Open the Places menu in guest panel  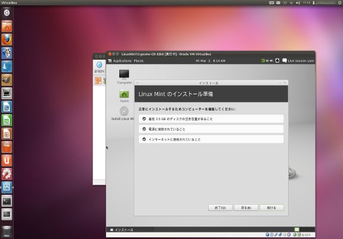[x=138, y=61]
